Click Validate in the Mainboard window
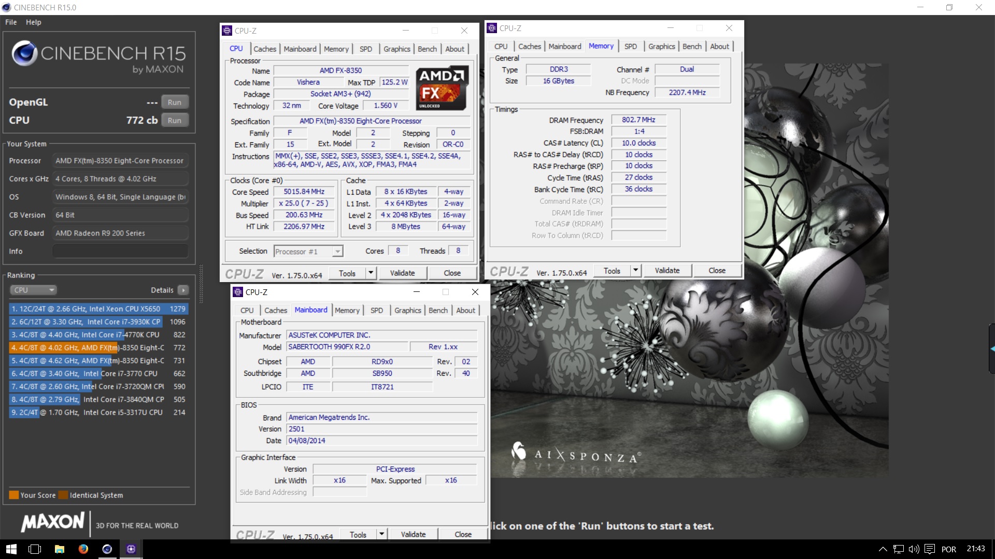Image resolution: width=995 pixels, height=559 pixels. [x=413, y=534]
